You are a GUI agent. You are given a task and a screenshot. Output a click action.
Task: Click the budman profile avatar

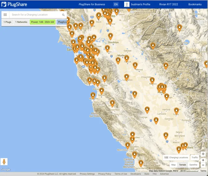tap(127, 4)
